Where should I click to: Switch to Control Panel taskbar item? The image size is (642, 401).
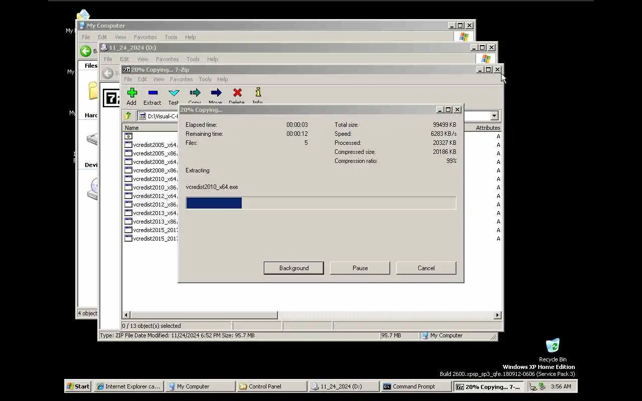tap(272, 386)
